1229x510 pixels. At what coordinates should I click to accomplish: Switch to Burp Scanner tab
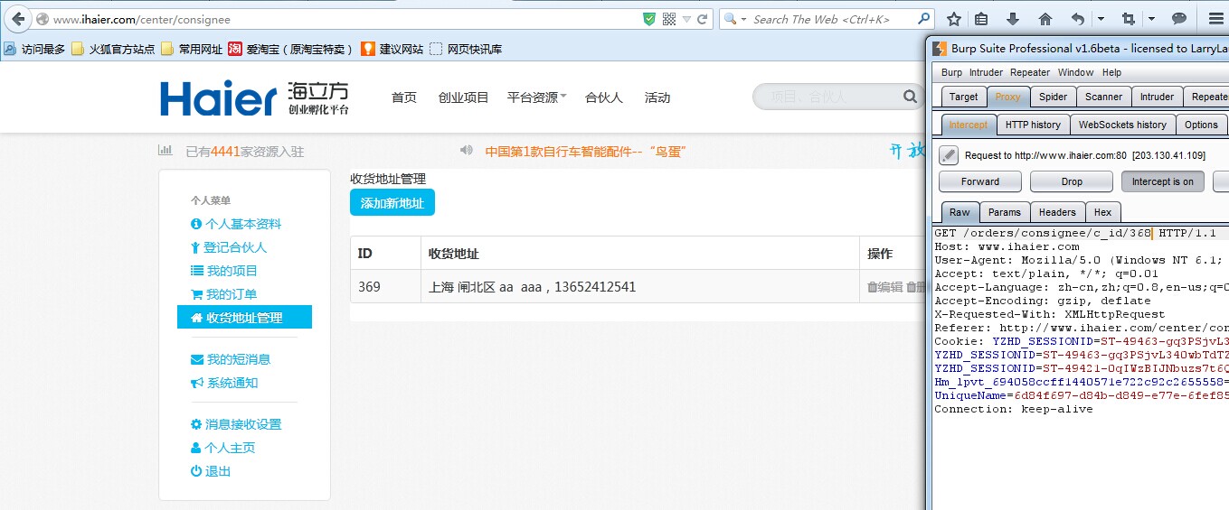click(x=1103, y=97)
